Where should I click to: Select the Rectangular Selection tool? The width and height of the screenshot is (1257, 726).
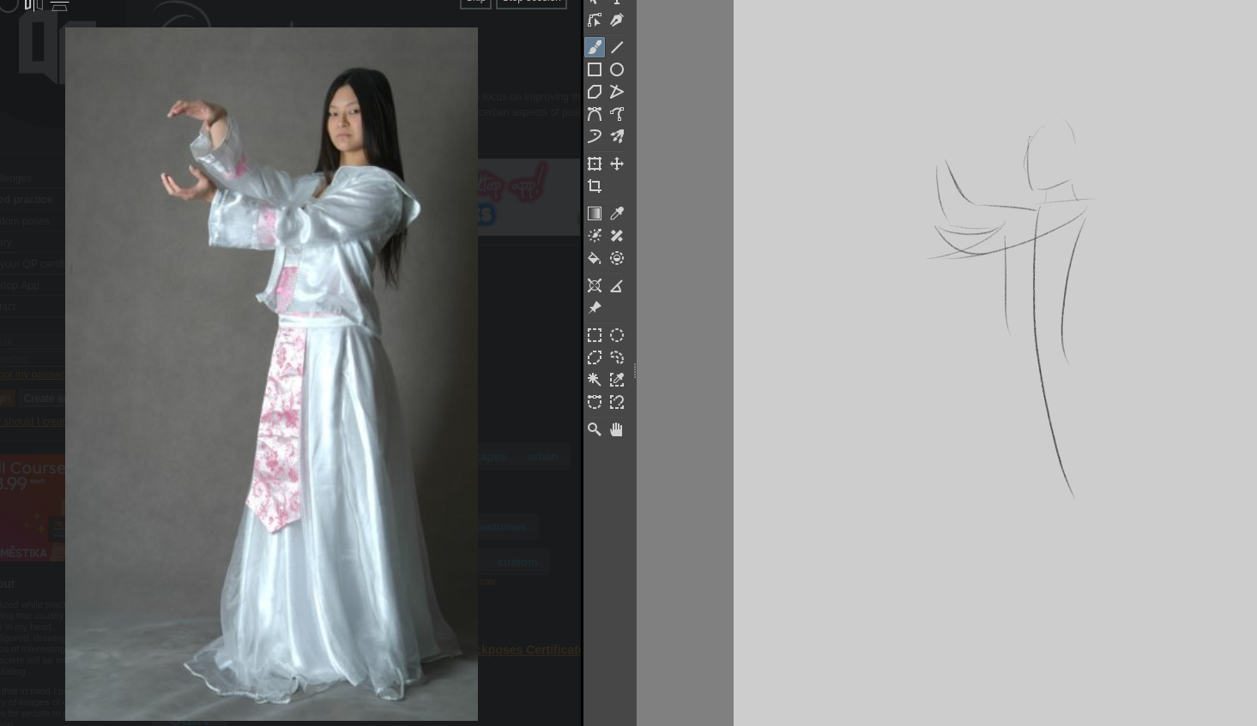595,335
